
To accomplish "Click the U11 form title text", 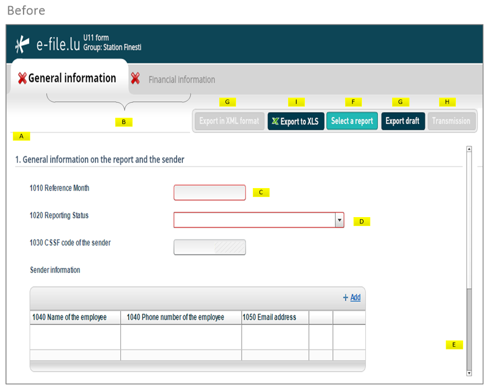I will 96,38.
